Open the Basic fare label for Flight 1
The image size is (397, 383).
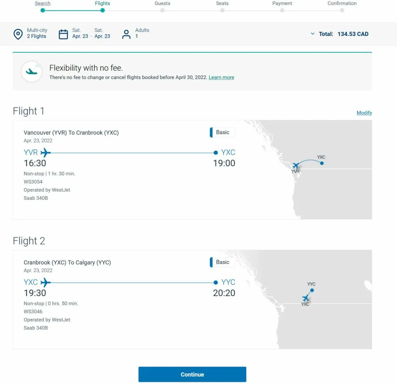(x=222, y=132)
